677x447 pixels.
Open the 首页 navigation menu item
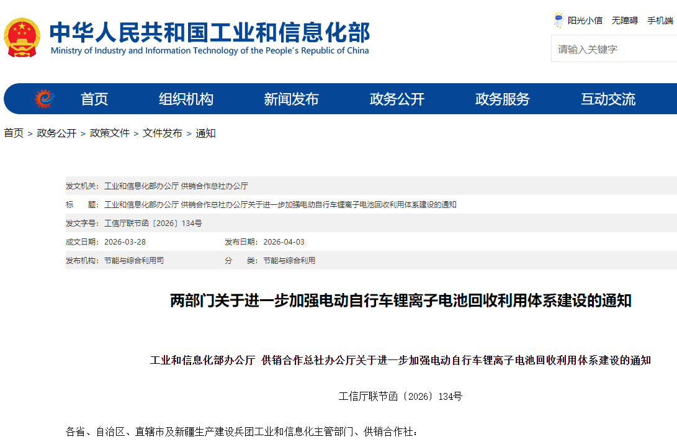94,99
